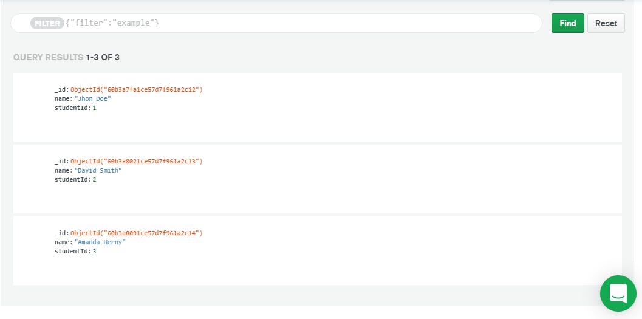642x319 pixels.
Task: Click the name key in David Smith document
Action: (63, 170)
